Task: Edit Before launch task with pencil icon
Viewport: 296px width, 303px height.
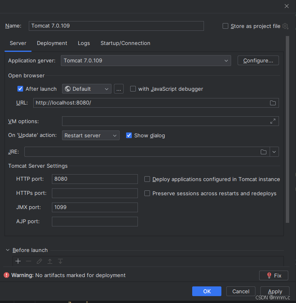Action: click(x=39, y=261)
